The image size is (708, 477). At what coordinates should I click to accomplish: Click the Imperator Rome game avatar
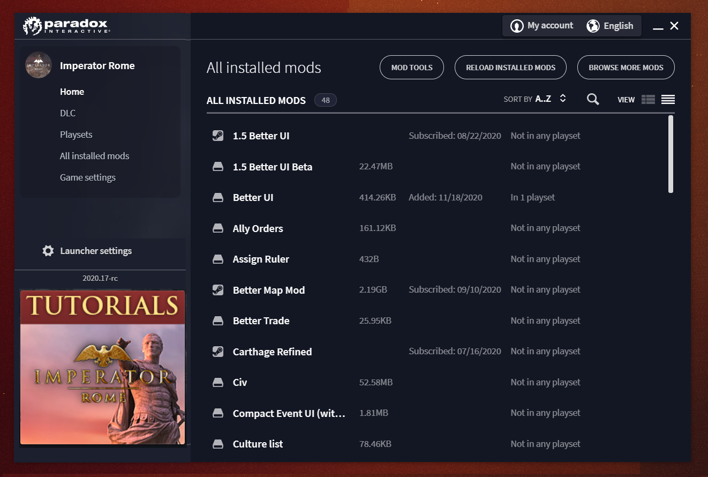coord(39,65)
